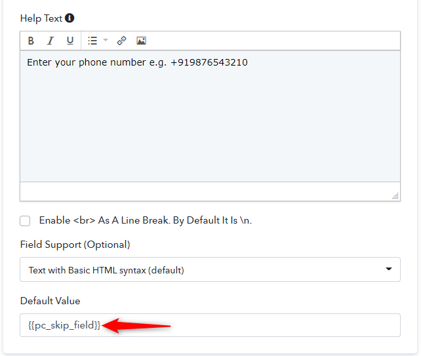Underline text using the U toolbar icon
The width and height of the screenshot is (421, 356).
70,41
